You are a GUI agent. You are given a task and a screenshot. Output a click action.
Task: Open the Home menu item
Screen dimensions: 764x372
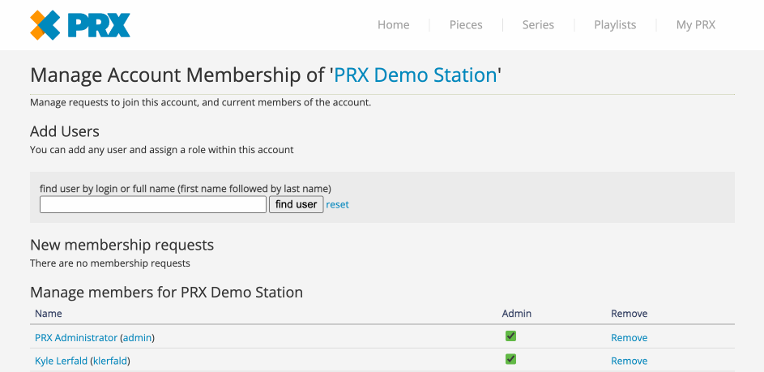tap(393, 25)
